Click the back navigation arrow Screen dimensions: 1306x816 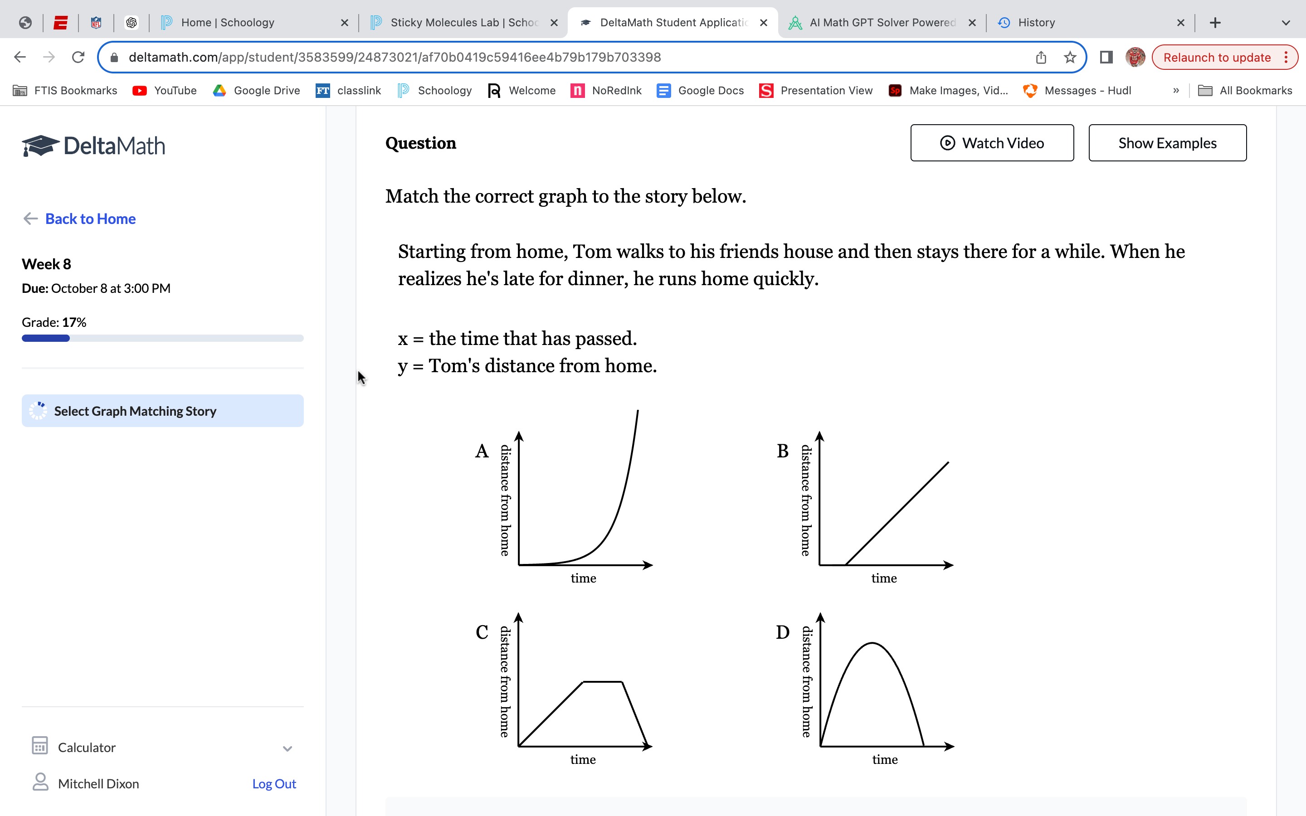[20, 57]
